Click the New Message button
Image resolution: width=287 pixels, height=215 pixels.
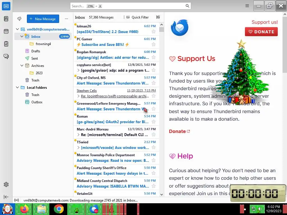tap(43, 19)
